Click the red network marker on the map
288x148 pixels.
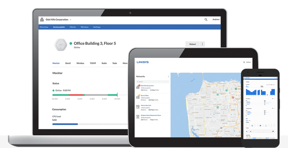point(233,97)
